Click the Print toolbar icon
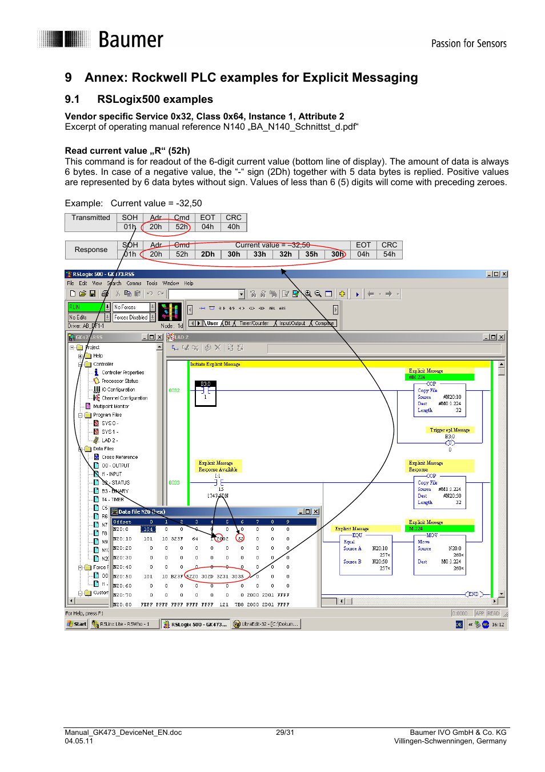The width and height of the screenshot is (545, 772). 105,294
